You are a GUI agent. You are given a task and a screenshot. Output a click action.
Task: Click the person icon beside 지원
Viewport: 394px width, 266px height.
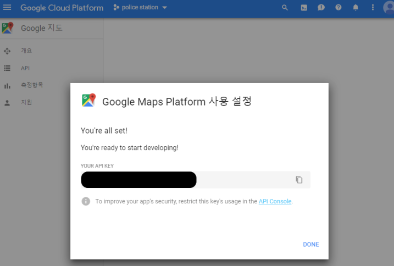point(7,103)
